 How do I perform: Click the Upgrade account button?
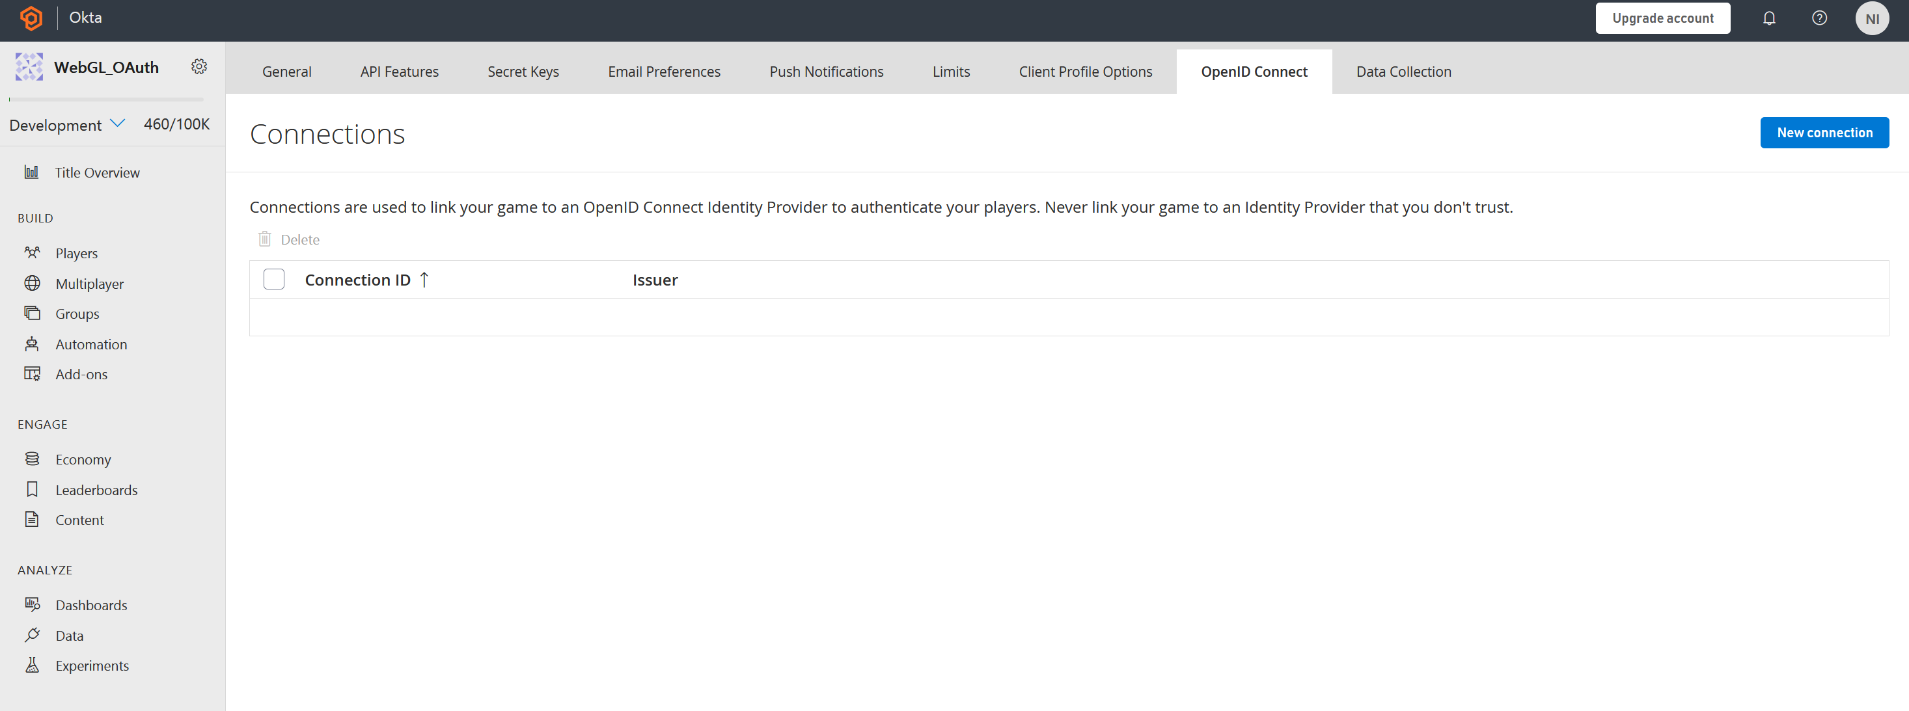tap(1662, 18)
